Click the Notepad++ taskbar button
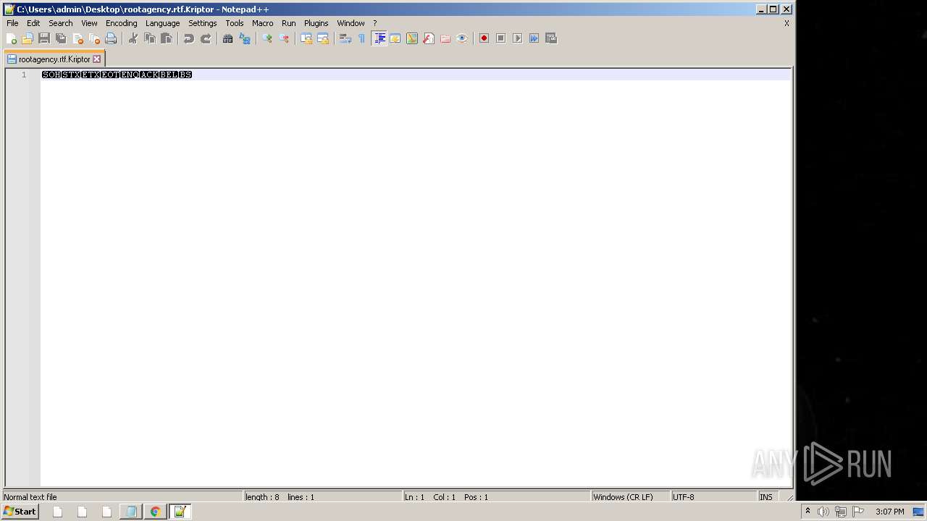The image size is (927, 521). 180,512
